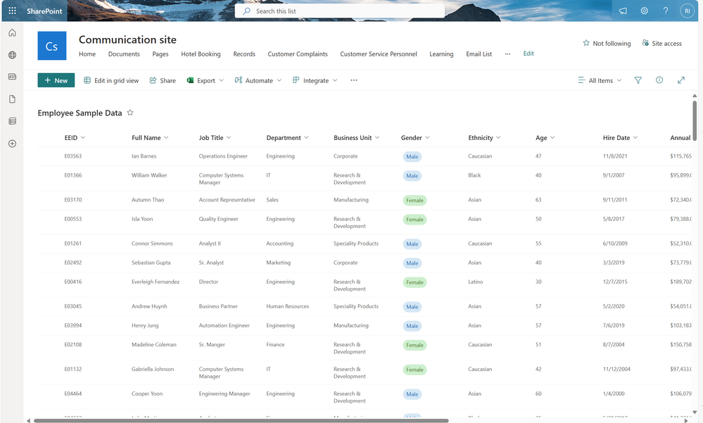The height and width of the screenshot is (423, 703).
Task: Open the Hire Date column header menu
Action: click(620, 138)
